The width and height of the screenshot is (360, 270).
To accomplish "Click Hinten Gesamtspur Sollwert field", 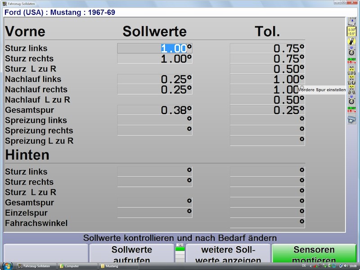I will pyautogui.click(x=155, y=202).
